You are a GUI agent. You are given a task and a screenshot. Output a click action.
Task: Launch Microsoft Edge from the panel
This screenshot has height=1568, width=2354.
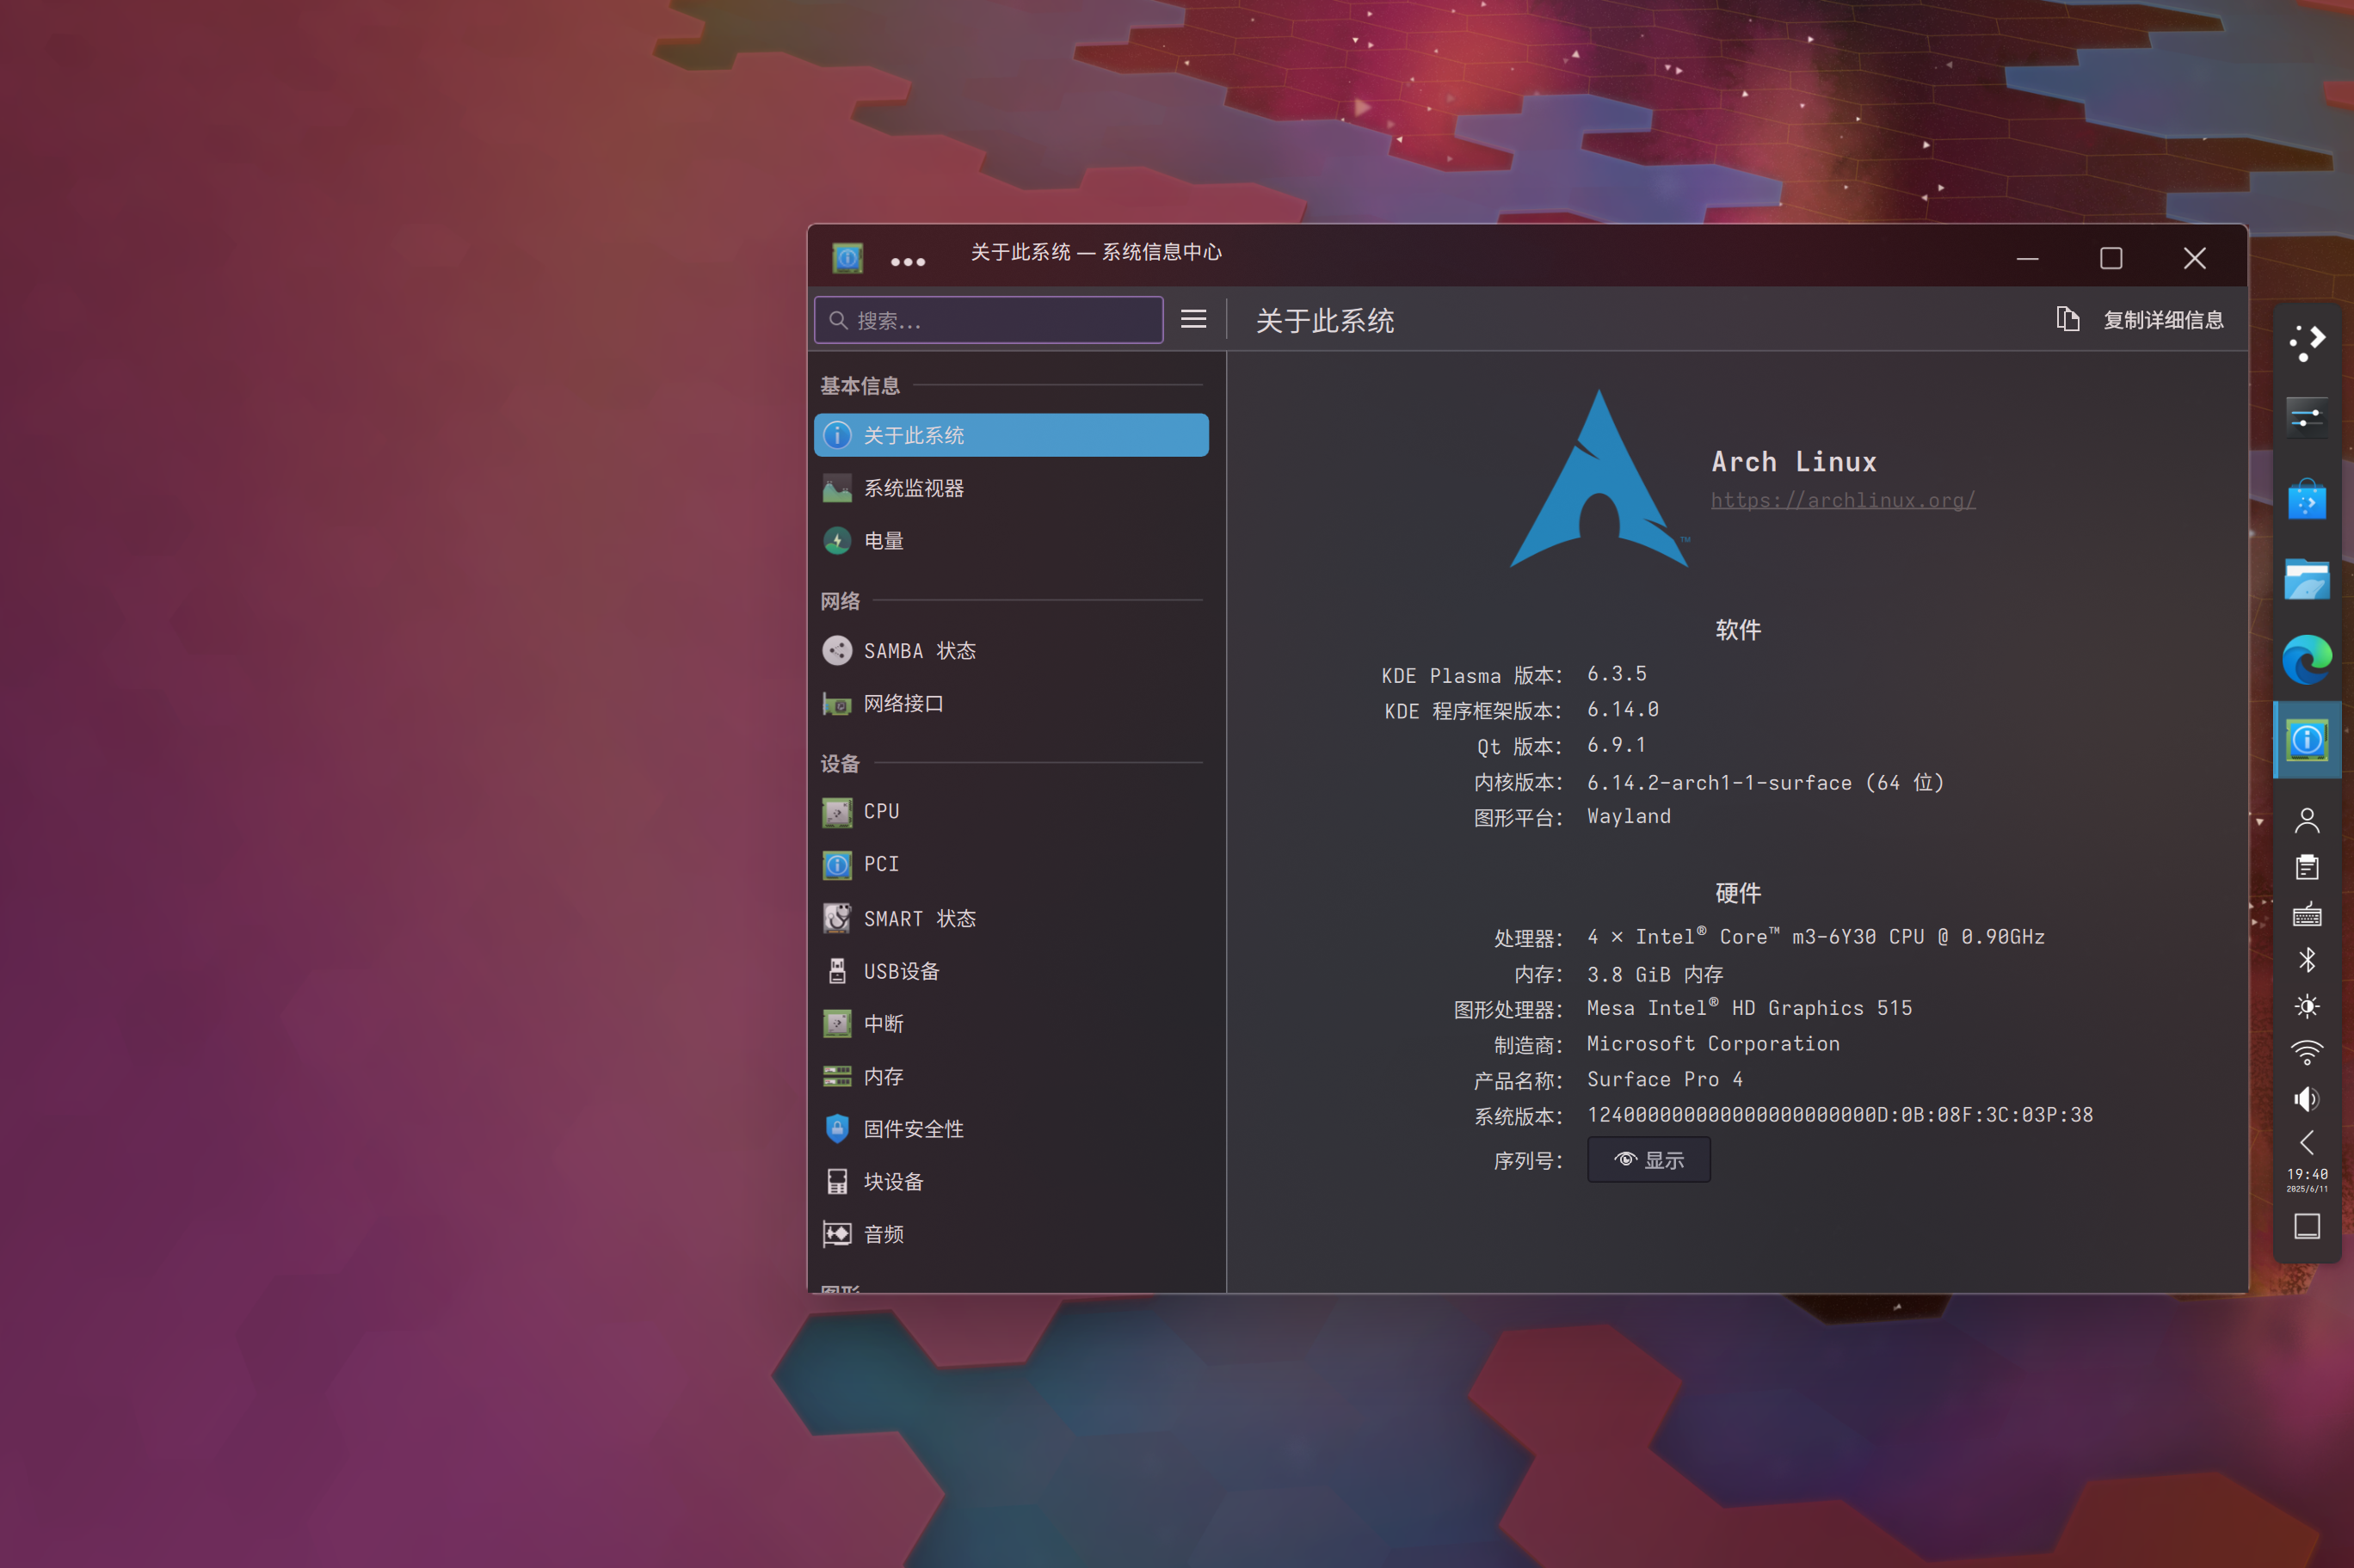click(x=2306, y=659)
